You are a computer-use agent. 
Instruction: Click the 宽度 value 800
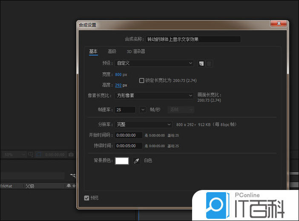(x=118, y=74)
